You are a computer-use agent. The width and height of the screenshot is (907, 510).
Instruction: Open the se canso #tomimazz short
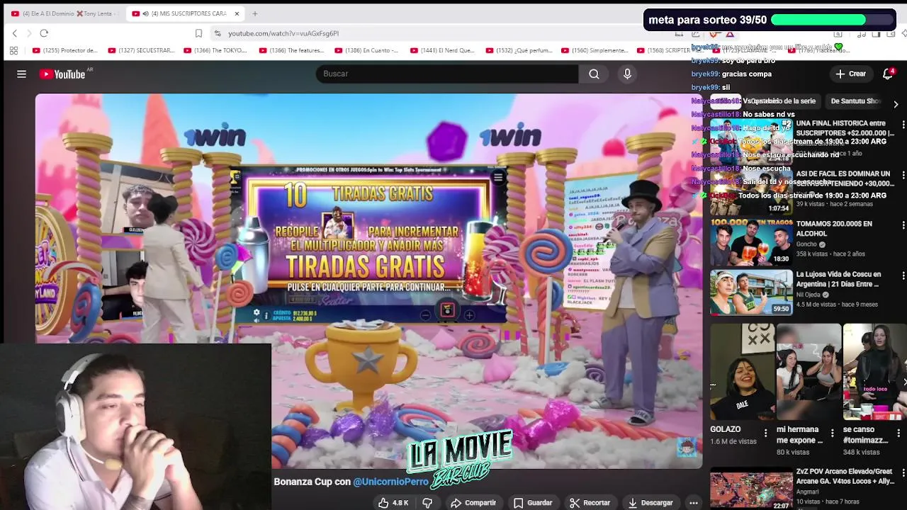(x=874, y=373)
